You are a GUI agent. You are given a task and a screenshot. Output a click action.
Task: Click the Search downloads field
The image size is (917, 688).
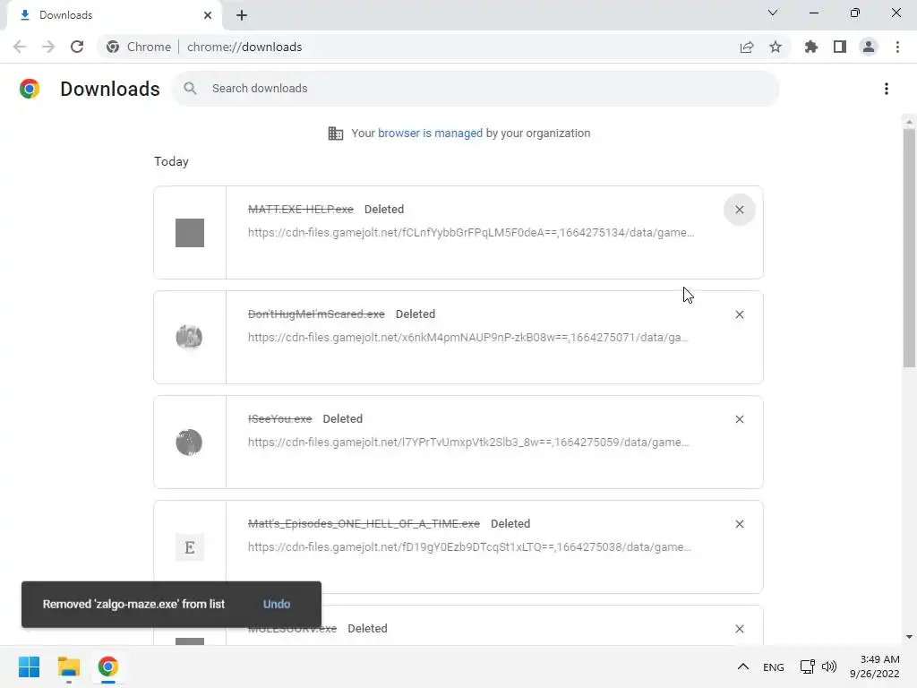click(484, 89)
